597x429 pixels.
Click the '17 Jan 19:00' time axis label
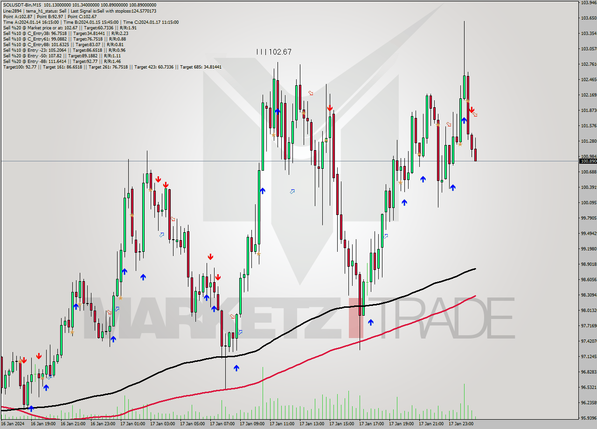point(401,424)
